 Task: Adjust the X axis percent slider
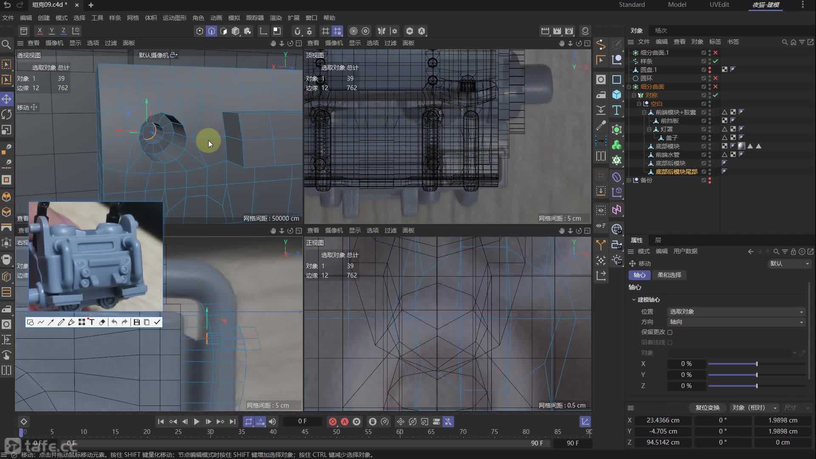(x=756, y=364)
